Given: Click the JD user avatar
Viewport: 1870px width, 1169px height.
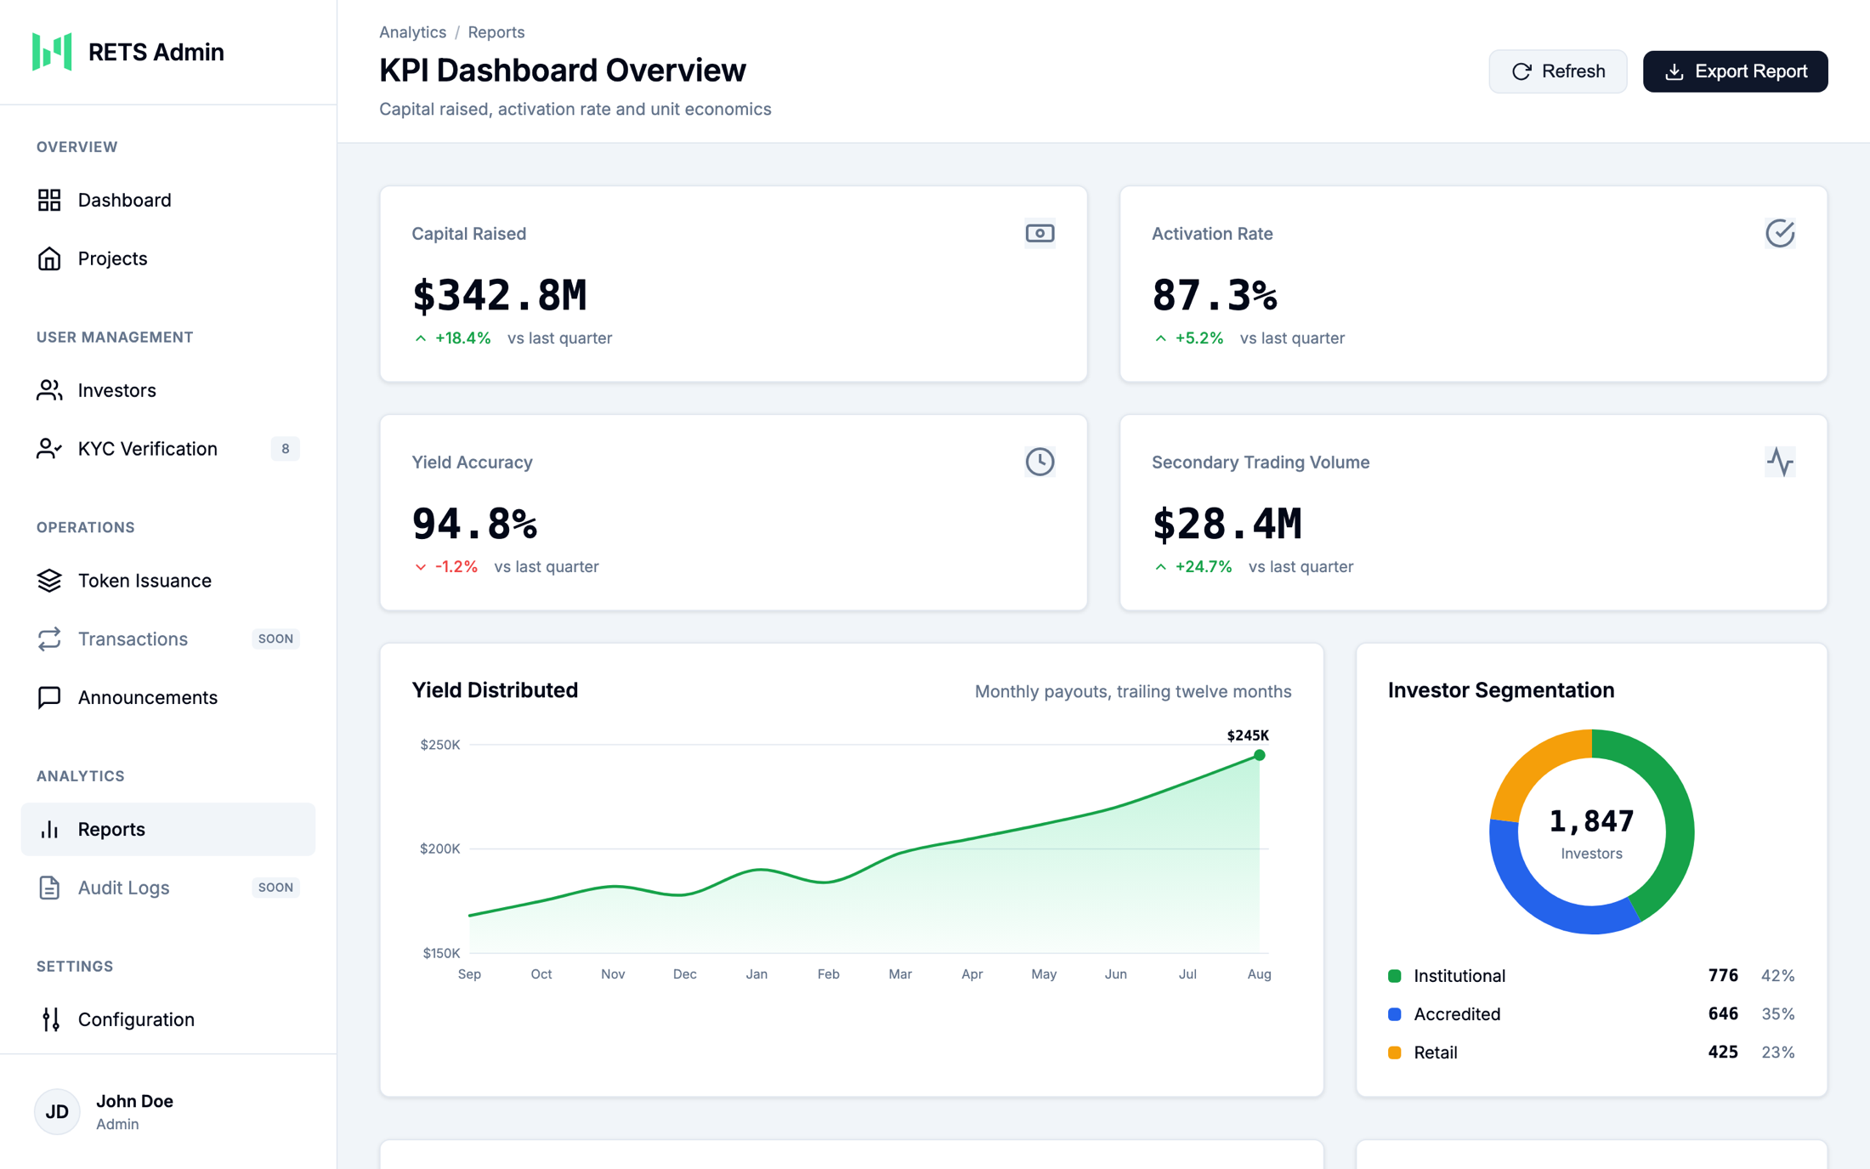Looking at the screenshot, I should coord(57,1111).
